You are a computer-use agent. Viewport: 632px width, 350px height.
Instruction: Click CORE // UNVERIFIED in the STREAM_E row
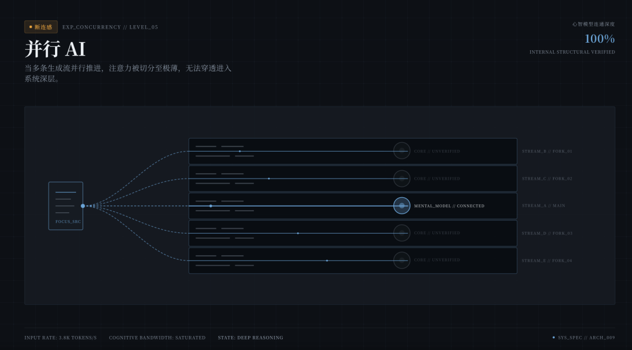click(x=437, y=260)
